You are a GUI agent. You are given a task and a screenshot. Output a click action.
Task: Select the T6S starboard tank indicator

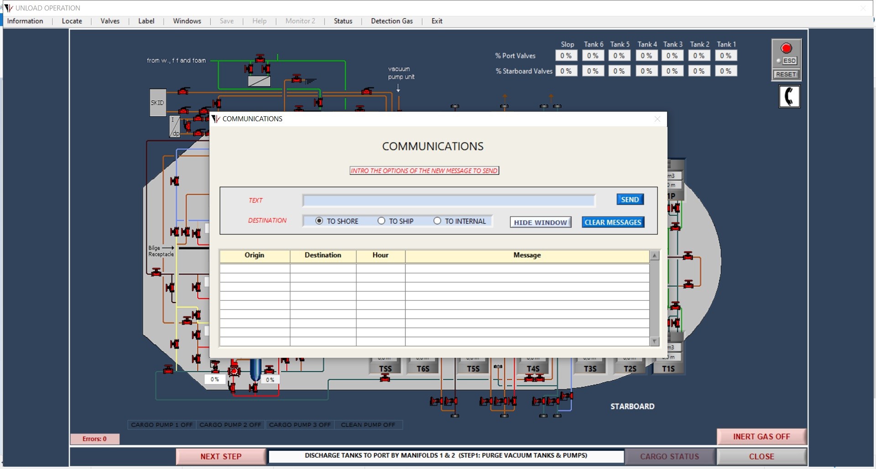tap(422, 368)
